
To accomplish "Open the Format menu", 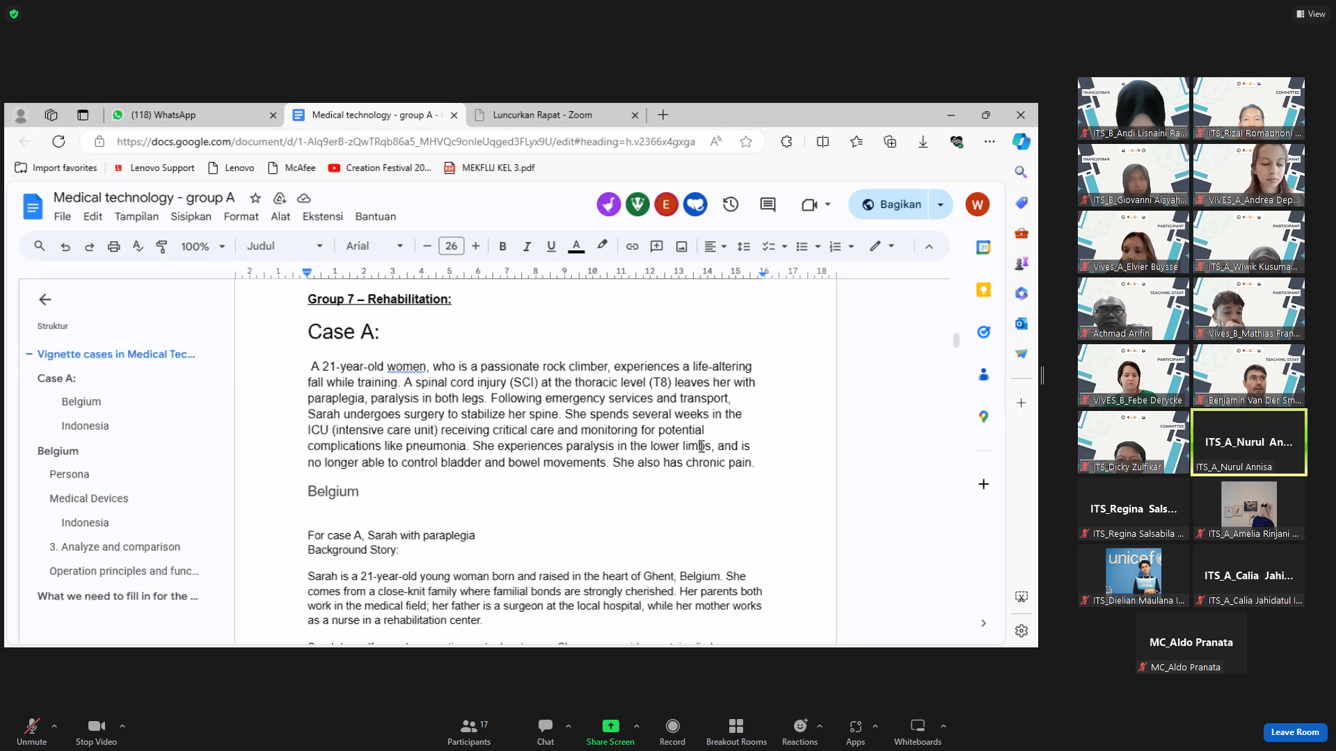I will pyautogui.click(x=241, y=216).
